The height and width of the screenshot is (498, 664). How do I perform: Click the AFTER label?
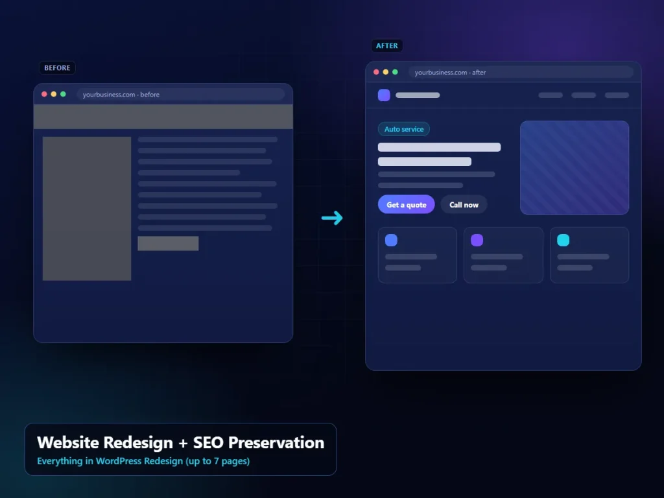coord(387,46)
